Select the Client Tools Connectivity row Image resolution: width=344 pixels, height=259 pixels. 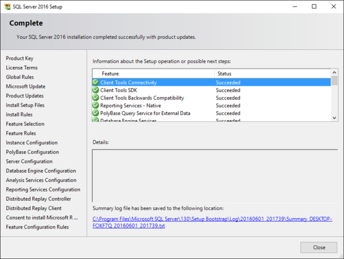point(211,82)
